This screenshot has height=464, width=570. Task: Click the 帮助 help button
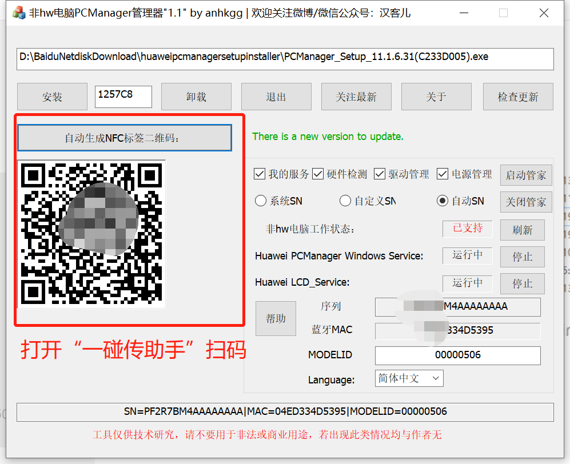[276, 318]
